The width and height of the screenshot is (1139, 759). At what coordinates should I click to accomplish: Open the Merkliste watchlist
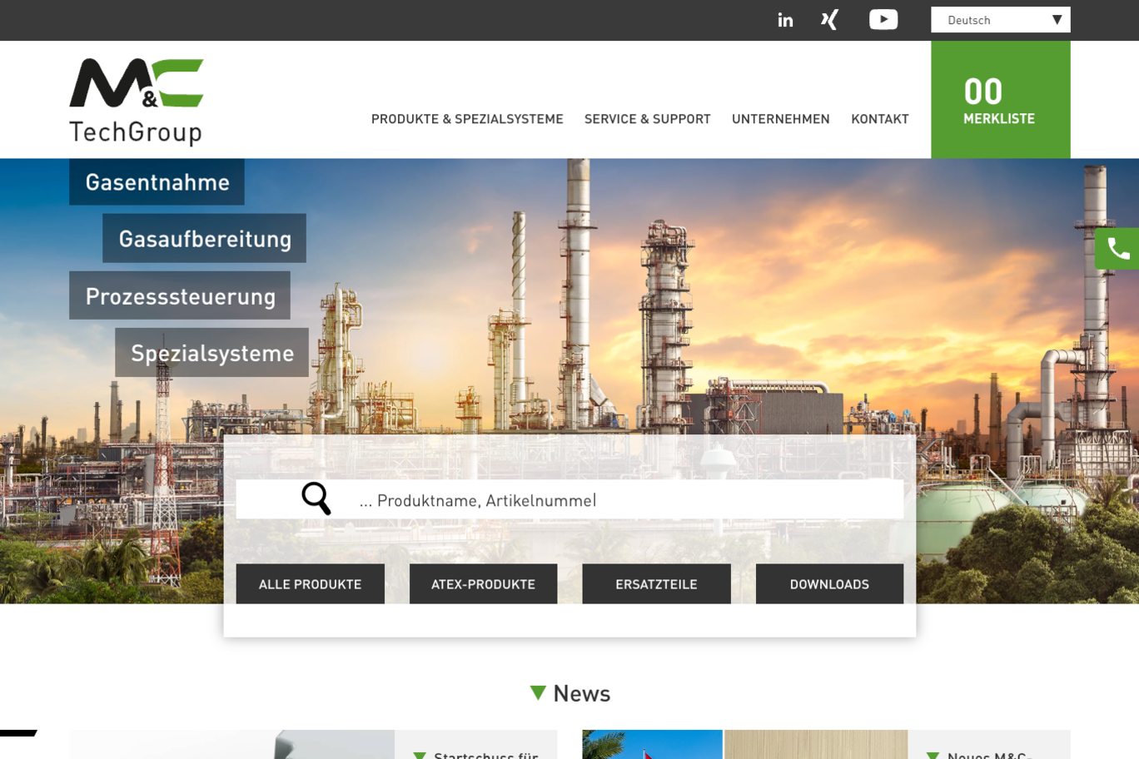[x=1000, y=100]
